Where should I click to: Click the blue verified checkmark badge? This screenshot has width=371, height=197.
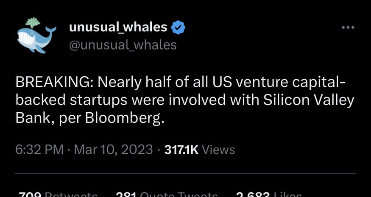coord(178,28)
